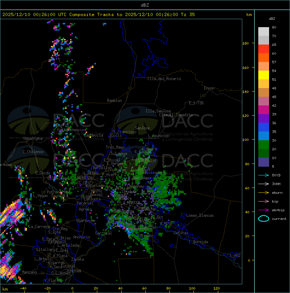This screenshot has width=290, height=293.
Task: Click the '50YD' legend label
Action: point(276,175)
